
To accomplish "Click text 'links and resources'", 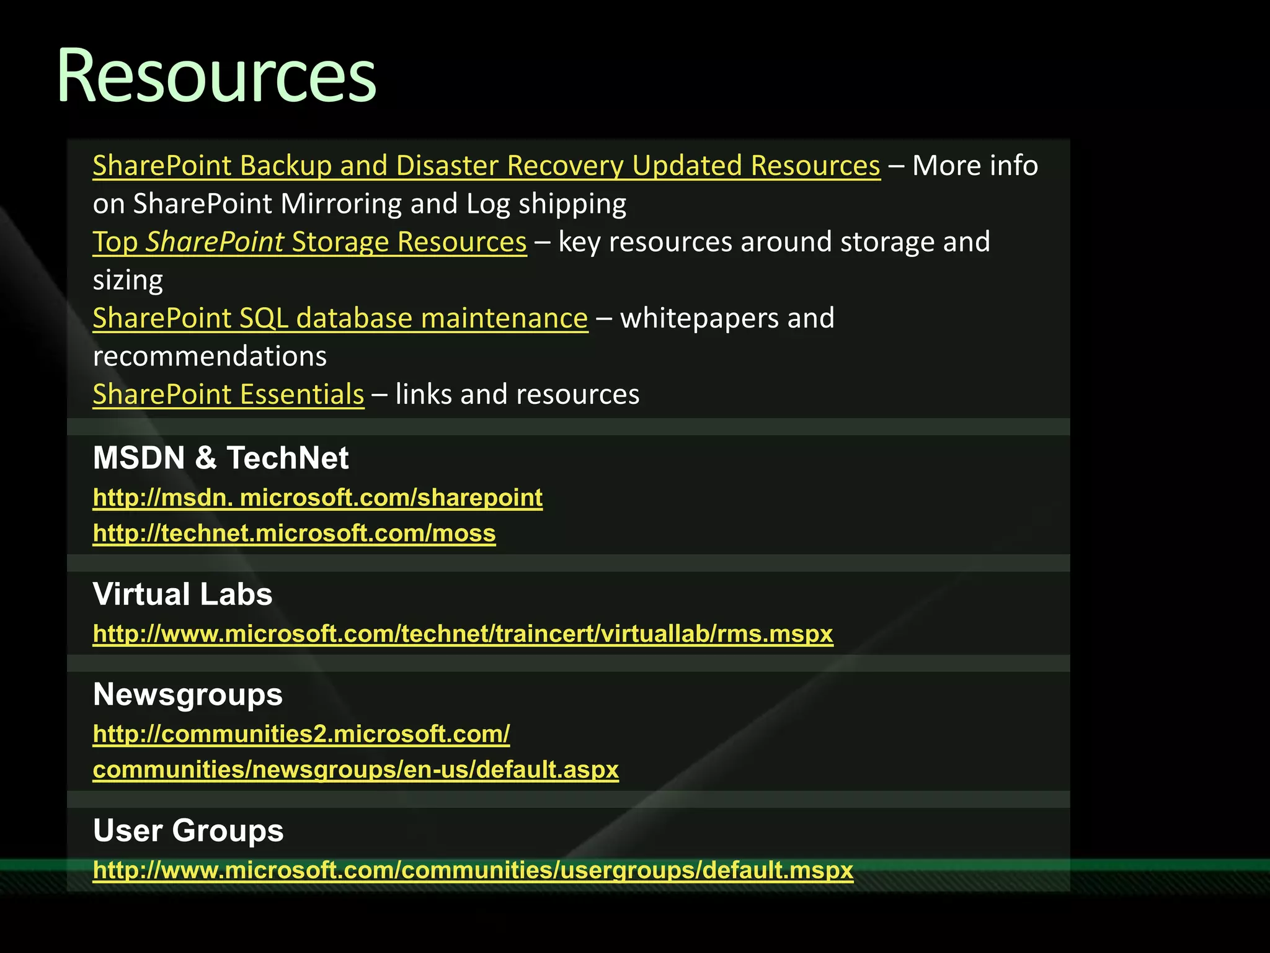I will tap(517, 395).
